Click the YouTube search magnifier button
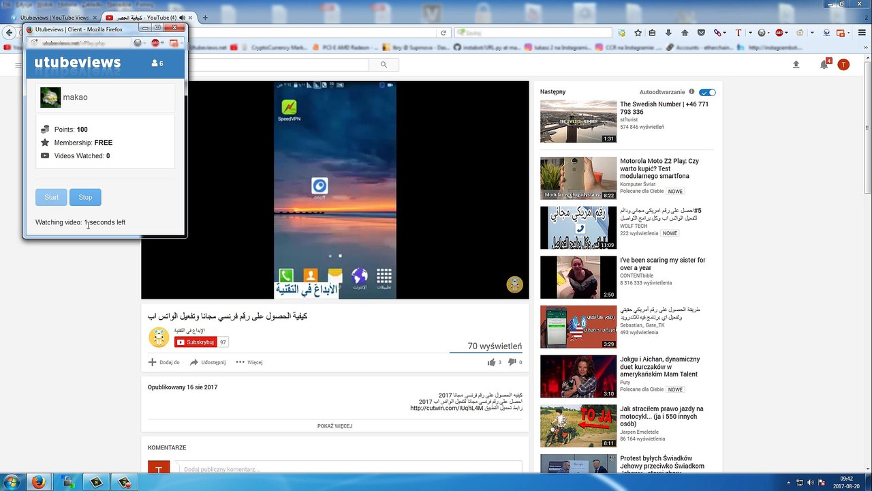872x491 pixels. pos(384,64)
